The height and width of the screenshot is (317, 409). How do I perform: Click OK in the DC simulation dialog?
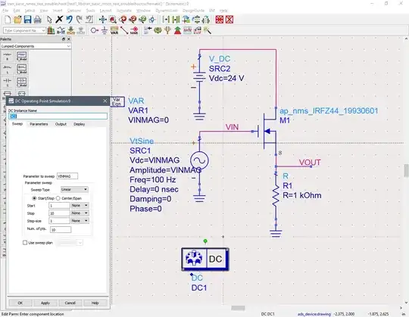click(x=20, y=303)
